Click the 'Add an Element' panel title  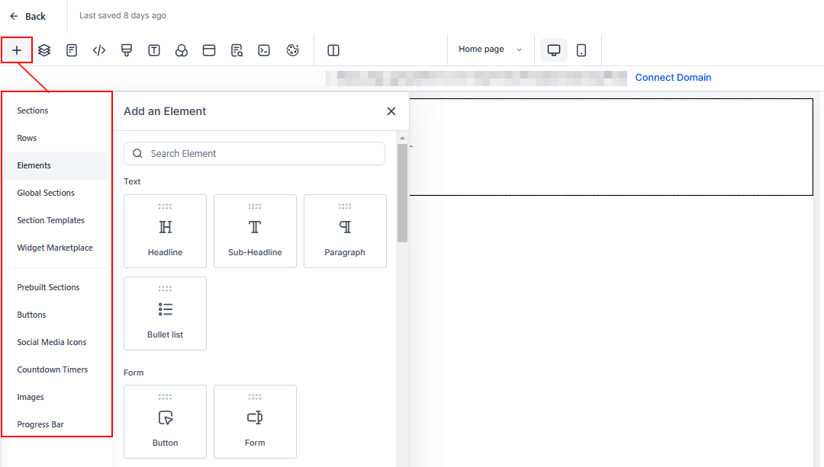coord(165,111)
